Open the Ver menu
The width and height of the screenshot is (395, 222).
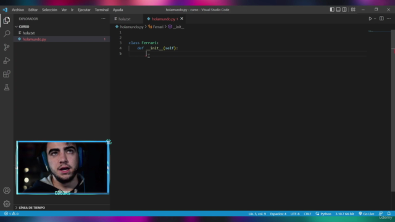click(x=64, y=10)
